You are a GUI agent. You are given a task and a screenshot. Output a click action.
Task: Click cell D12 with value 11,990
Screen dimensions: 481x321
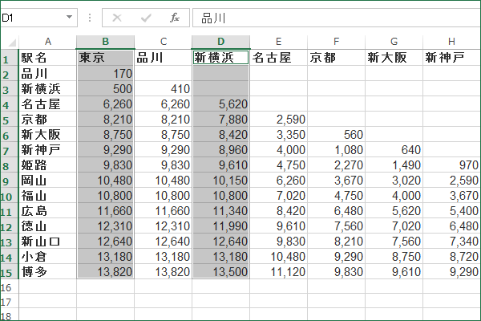click(221, 226)
